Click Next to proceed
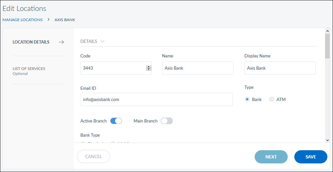The height and width of the screenshot is (172, 333). [271, 157]
